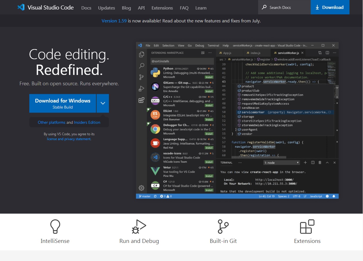Click the VS Code editor hero screenshot
This screenshot has width=363, height=261.
[237, 120]
